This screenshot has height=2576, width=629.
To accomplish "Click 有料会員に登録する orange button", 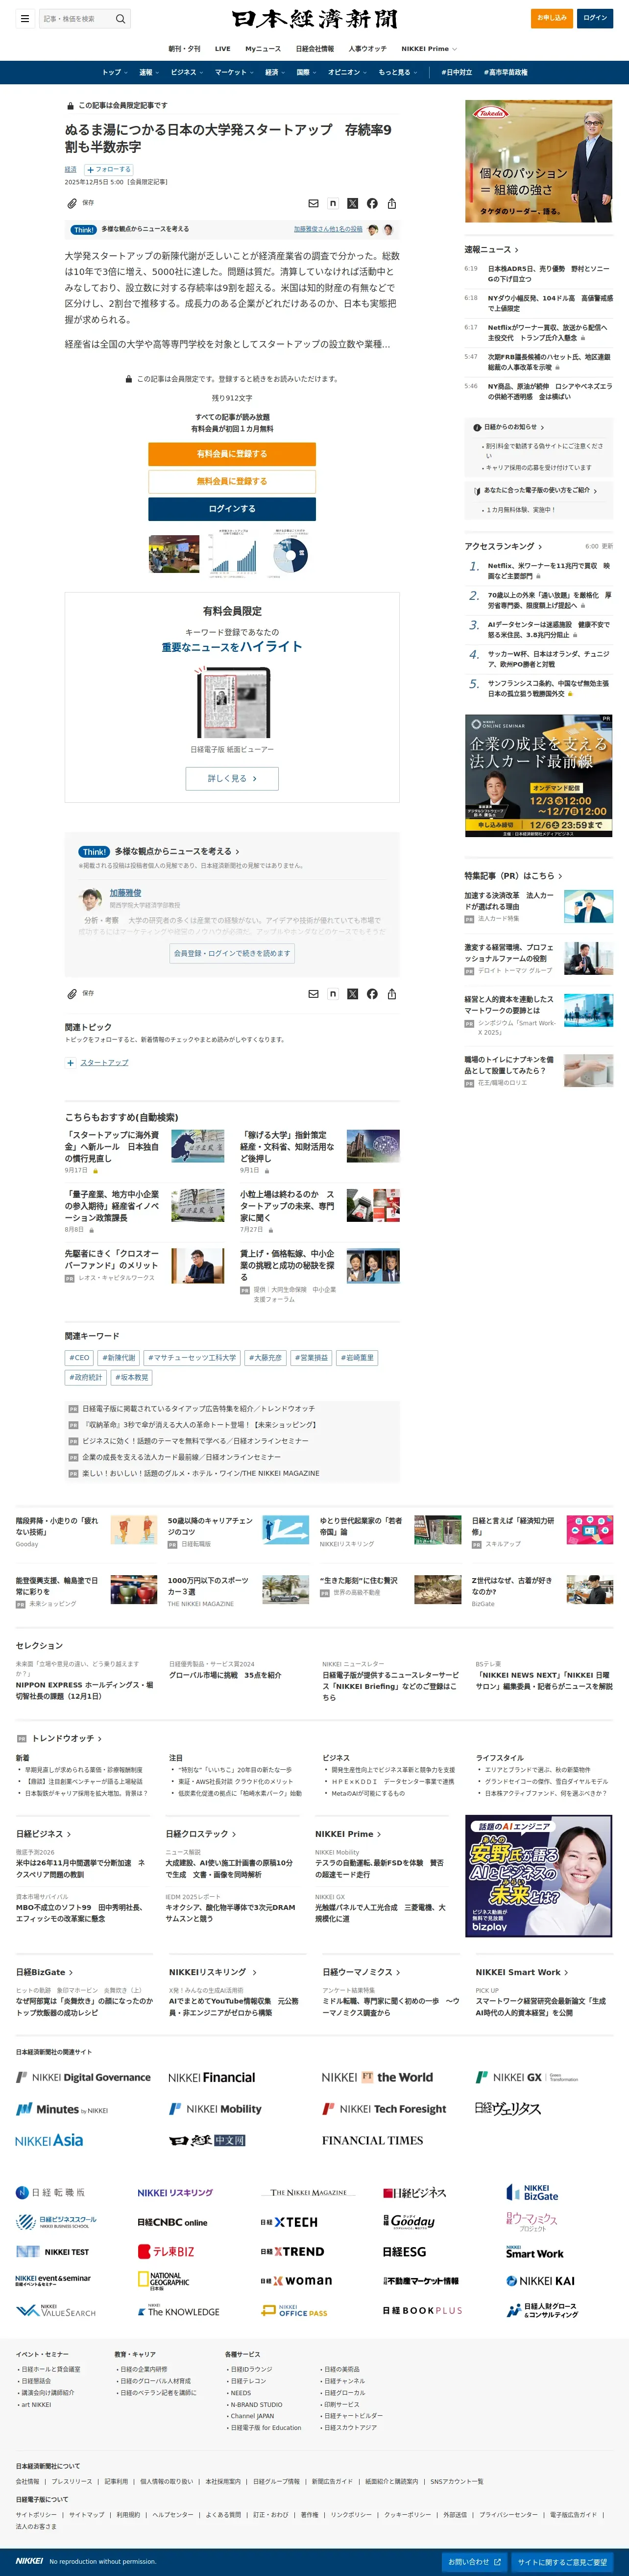I will [x=232, y=454].
